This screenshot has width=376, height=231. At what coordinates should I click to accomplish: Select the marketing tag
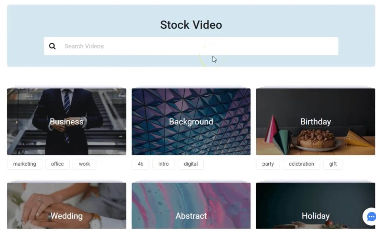pos(25,164)
